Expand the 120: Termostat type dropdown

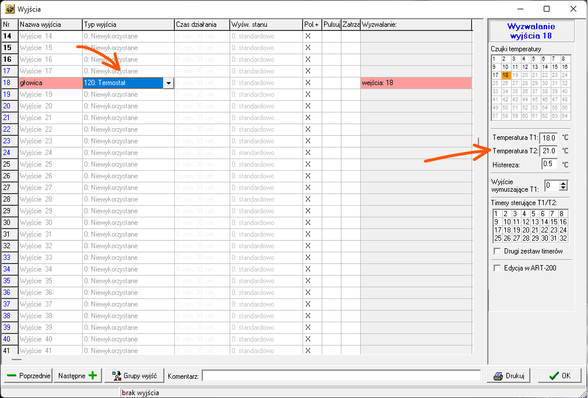pos(168,83)
